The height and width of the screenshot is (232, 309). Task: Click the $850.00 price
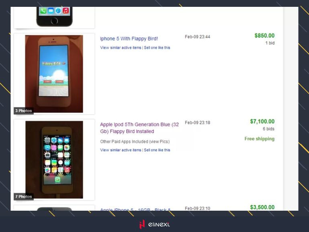click(264, 36)
